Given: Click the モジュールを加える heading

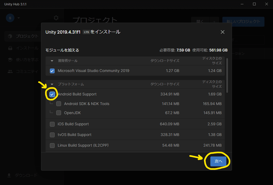Looking at the screenshot, I should point(62,50).
